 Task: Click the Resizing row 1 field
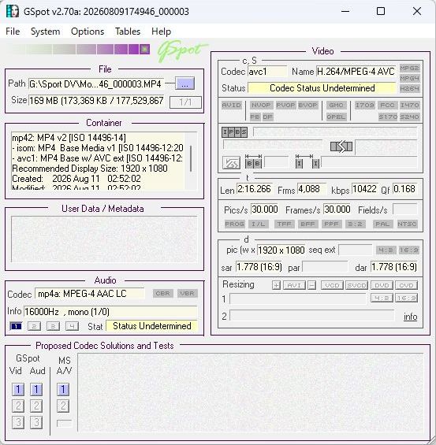coord(298,299)
